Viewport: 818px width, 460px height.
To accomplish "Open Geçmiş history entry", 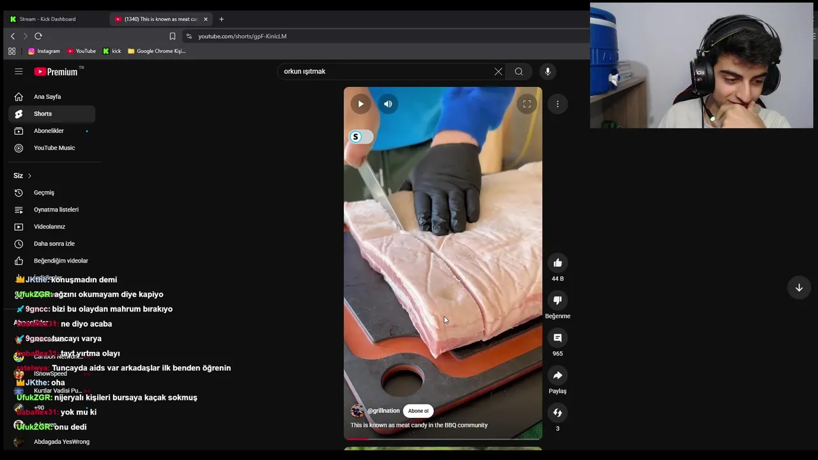I will tap(52, 193).
